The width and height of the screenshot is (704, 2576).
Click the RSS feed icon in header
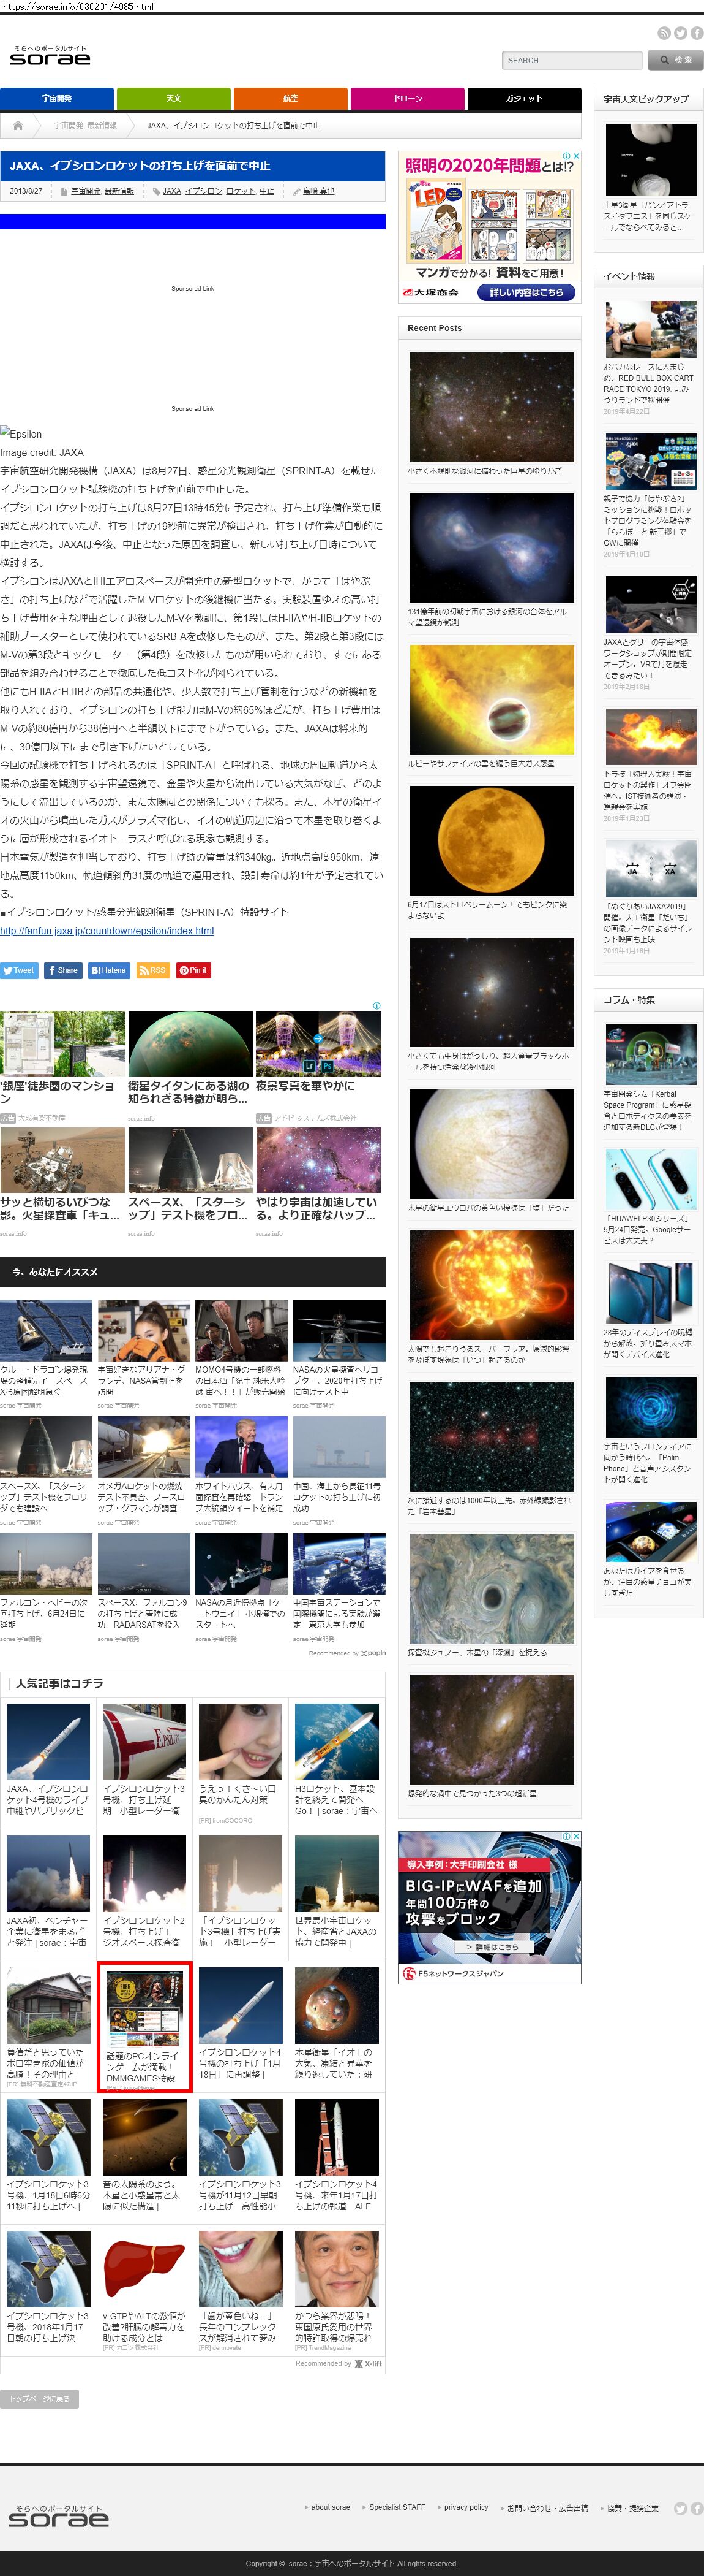click(663, 33)
